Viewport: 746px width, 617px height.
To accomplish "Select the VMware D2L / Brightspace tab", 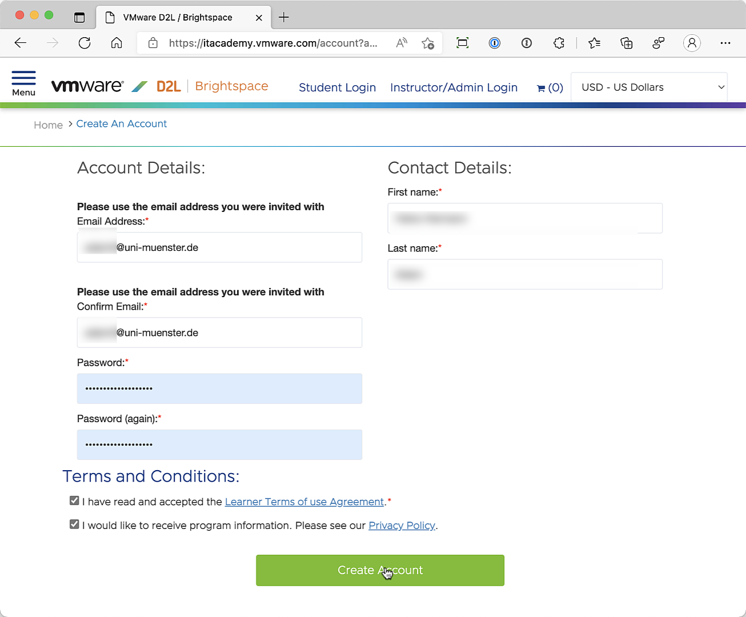I will (178, 17).
